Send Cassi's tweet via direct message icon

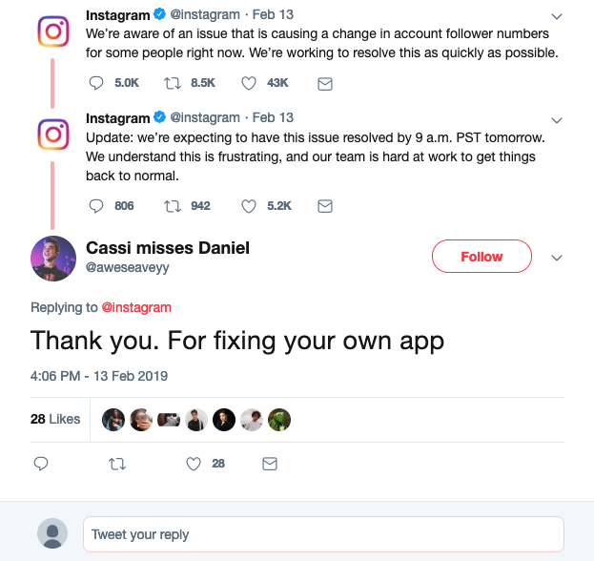[x=270, y=464]
